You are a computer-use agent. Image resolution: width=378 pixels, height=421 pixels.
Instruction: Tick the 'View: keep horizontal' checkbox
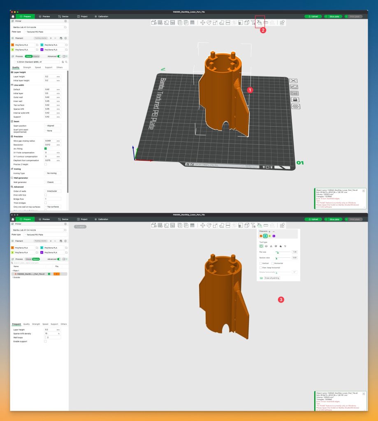(x=261, y=268)
